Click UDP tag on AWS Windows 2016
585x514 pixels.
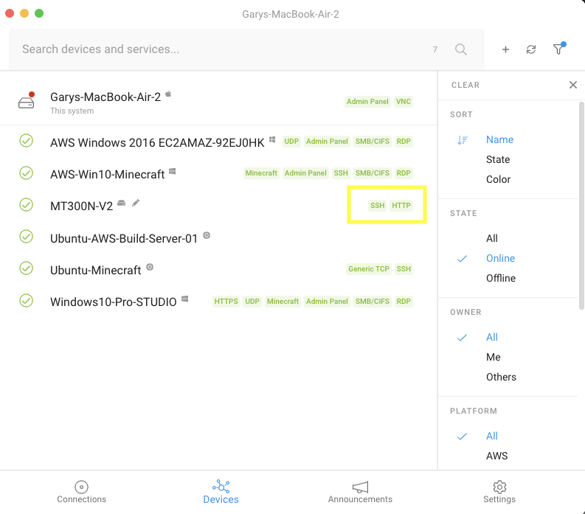(291, 142)
